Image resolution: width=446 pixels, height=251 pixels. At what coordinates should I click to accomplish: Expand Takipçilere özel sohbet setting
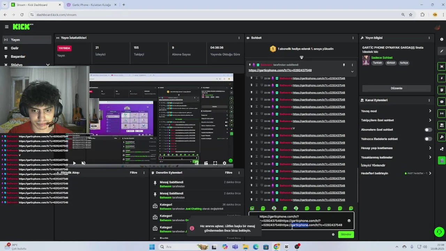[x=430, y=120]
